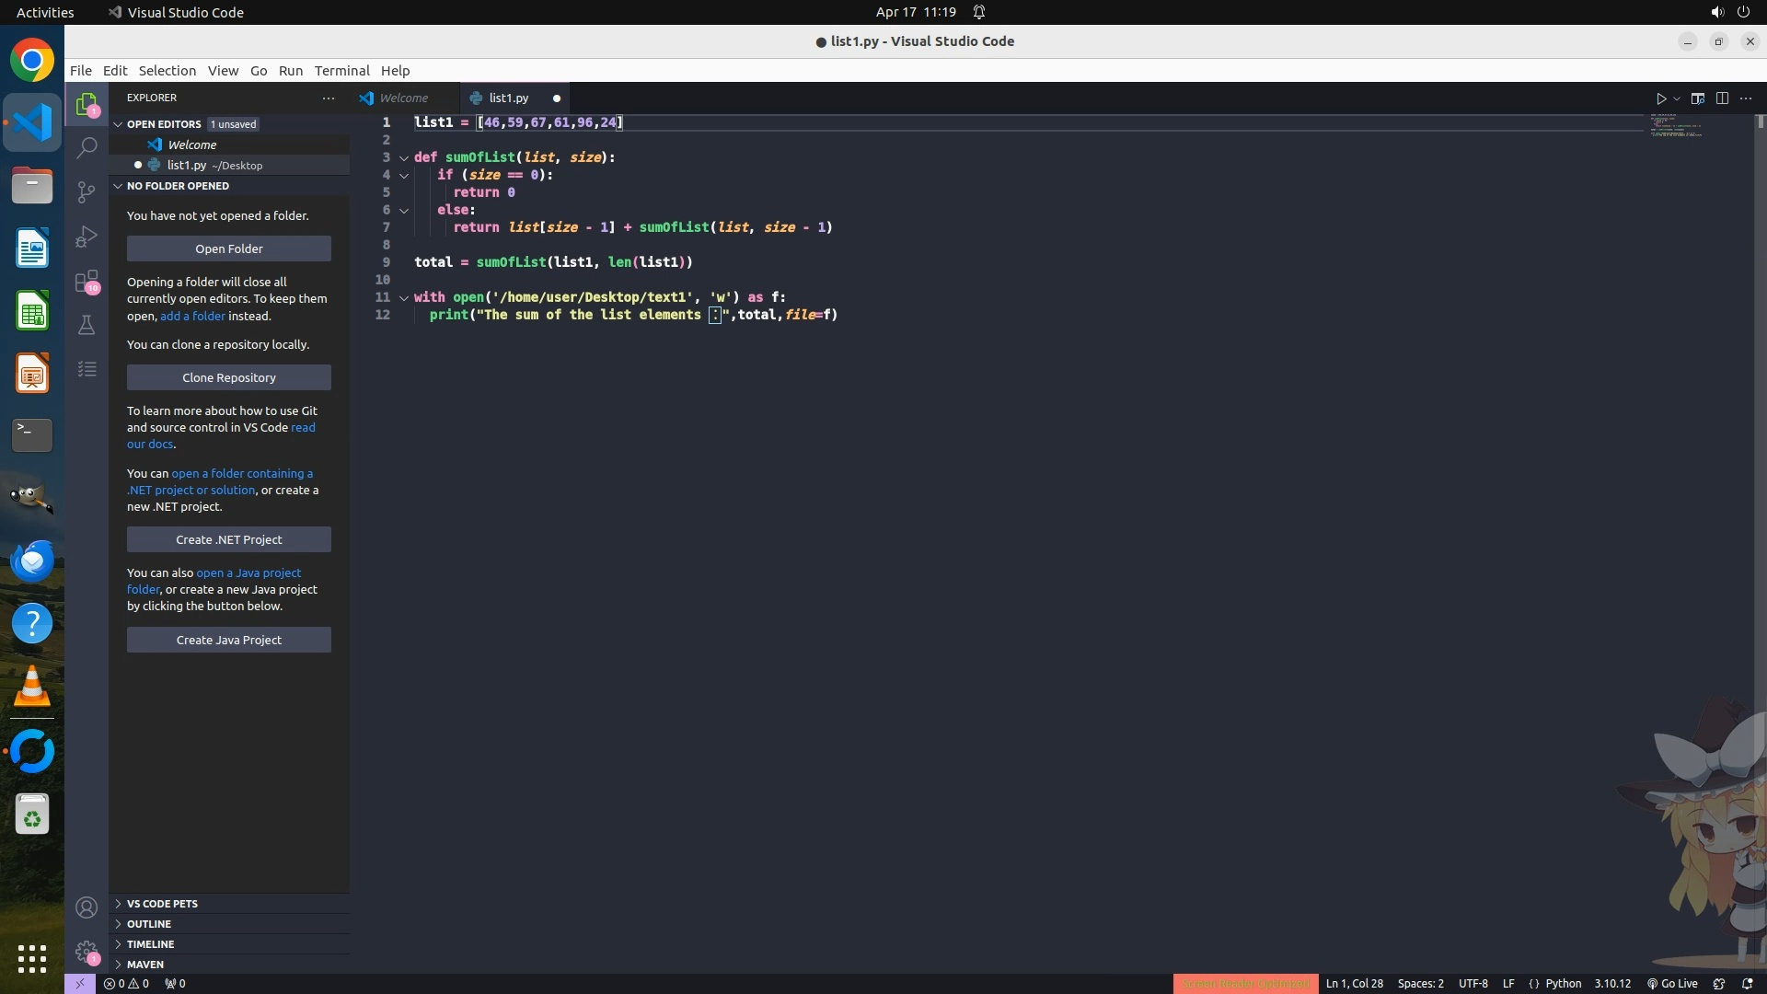Image resolution: width=1767 pixels, height=994 pixels.
Task: Select list1.py in Open Editors list
Action: pos(187,166)
